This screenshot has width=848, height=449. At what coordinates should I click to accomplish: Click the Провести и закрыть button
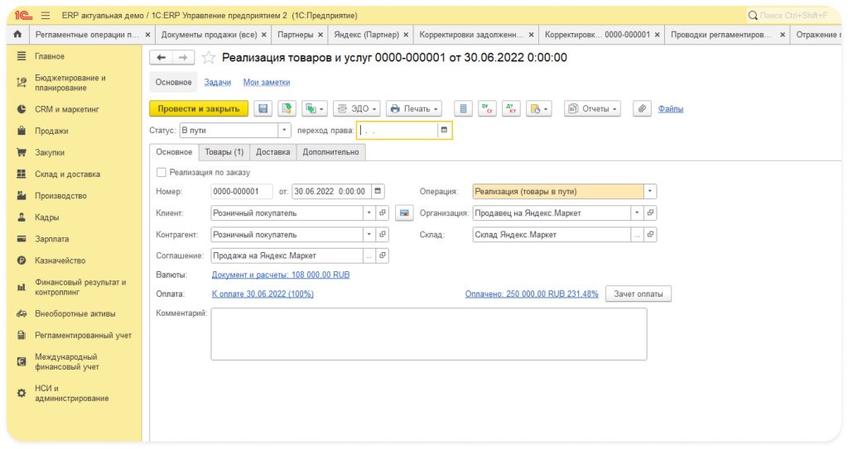point(198,109)
